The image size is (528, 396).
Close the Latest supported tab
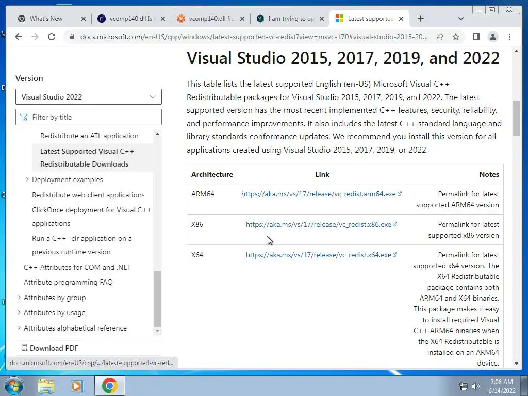tap(401, 19)
